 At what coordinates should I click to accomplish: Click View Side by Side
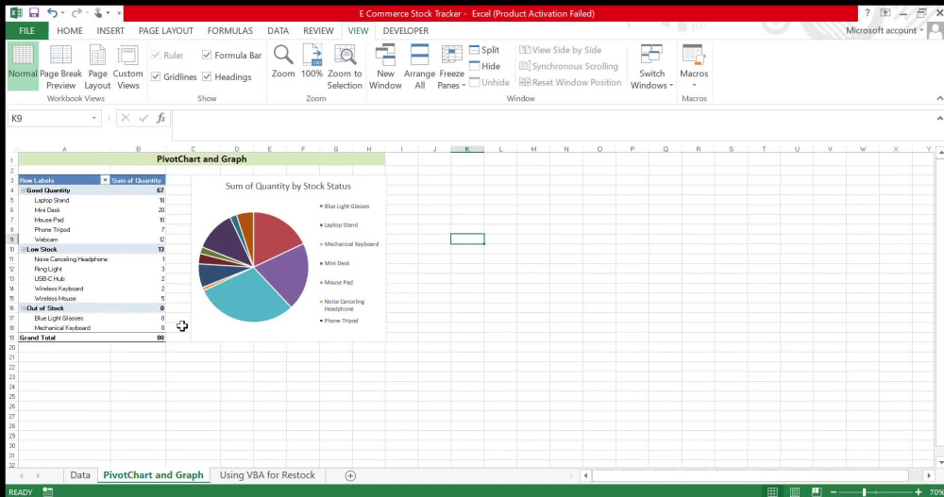pos(561,50)
